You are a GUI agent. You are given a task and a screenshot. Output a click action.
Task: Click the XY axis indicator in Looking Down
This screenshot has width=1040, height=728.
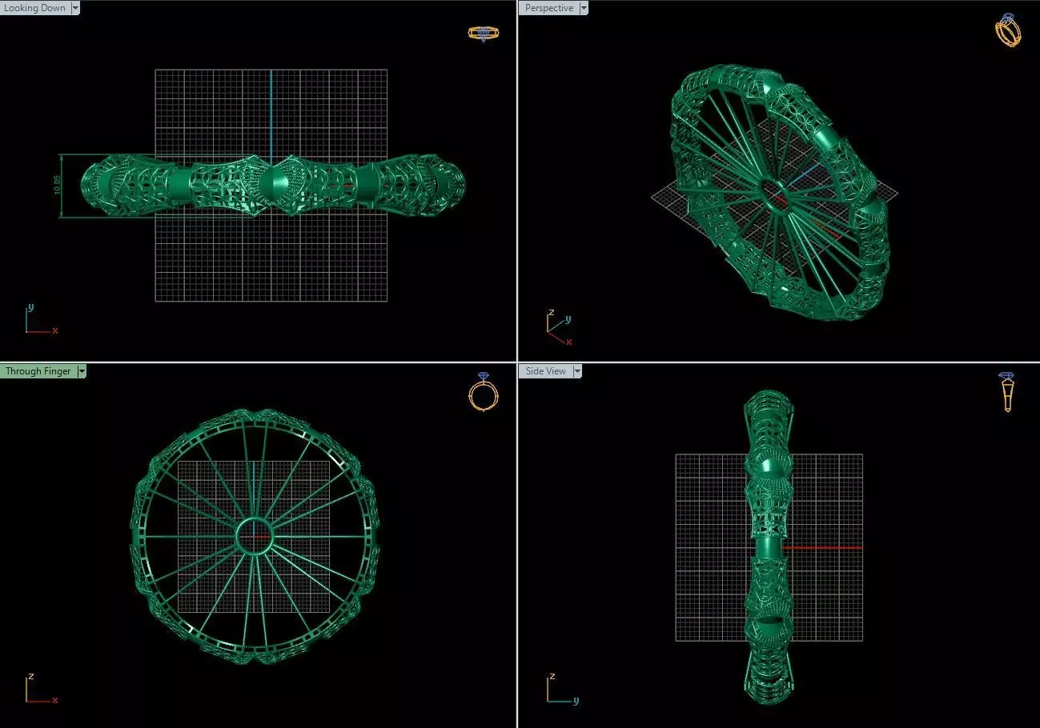(x=40, y=318)
